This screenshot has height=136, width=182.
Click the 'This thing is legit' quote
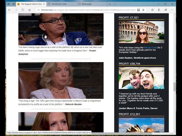point(59,103)
